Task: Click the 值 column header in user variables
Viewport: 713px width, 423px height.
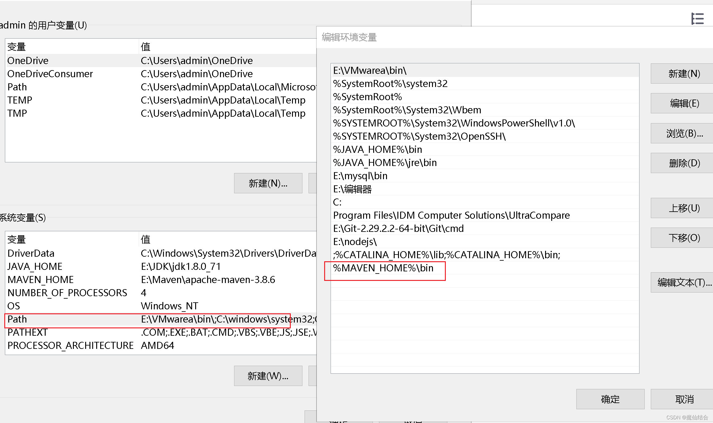Action: click(x=228, y=47)
